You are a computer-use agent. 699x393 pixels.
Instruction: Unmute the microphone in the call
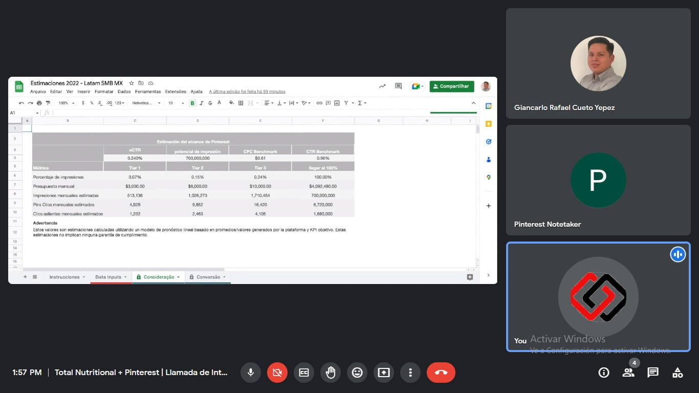pos(251,373)
